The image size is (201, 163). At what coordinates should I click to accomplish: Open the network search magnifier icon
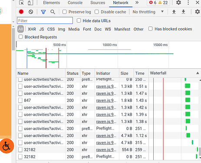(53, 12)
